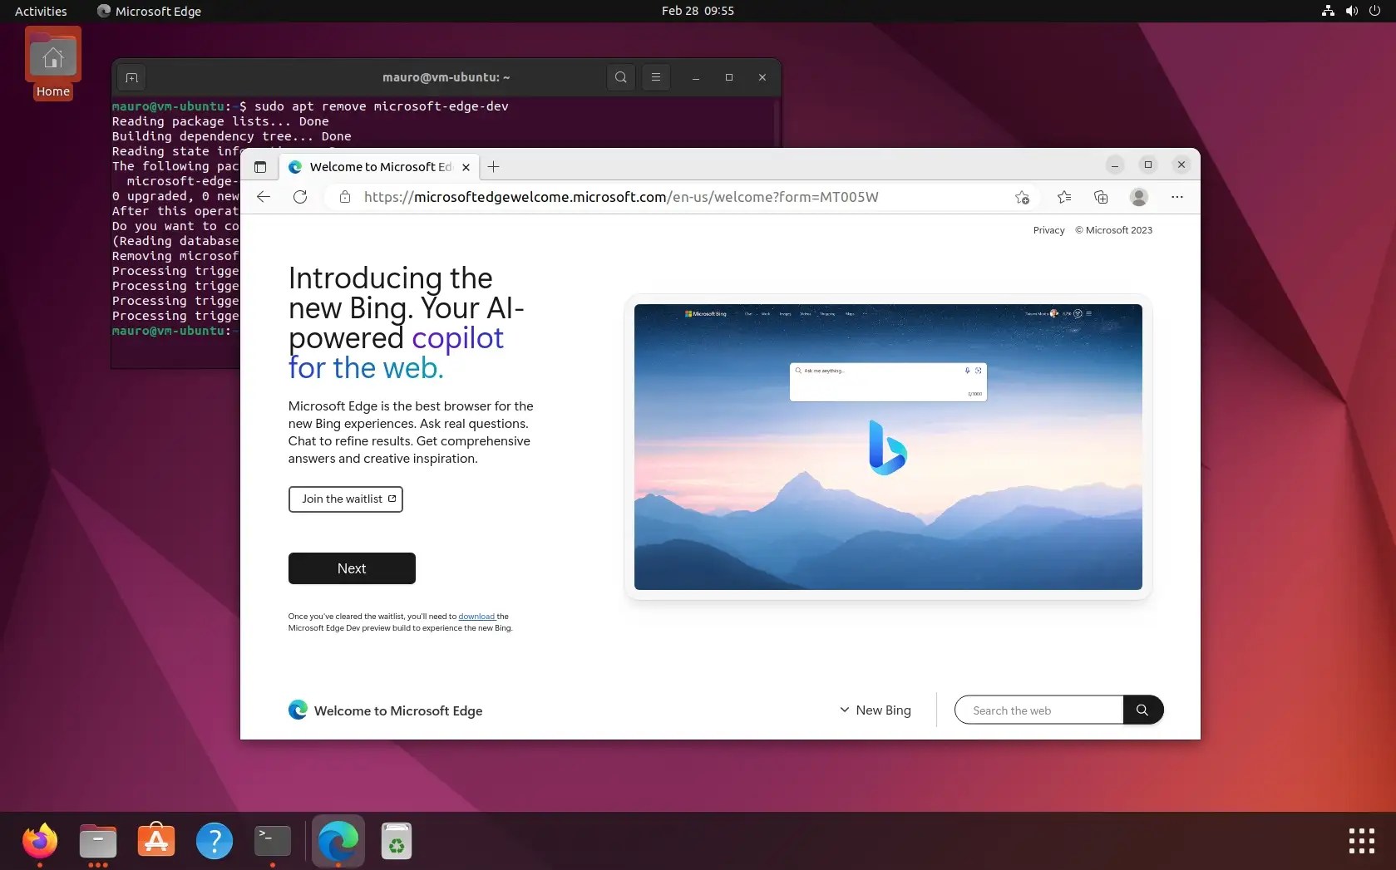This screenshot has height=870, width=1396.
Task: Launch Firefox from the dock
Action: (x=39, y=841)
